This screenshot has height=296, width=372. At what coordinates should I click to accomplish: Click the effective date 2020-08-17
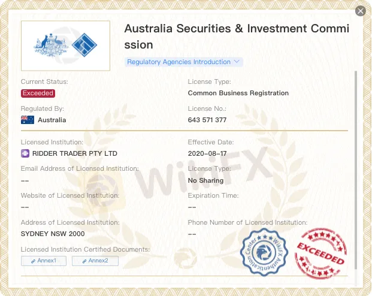click(206, 153)
